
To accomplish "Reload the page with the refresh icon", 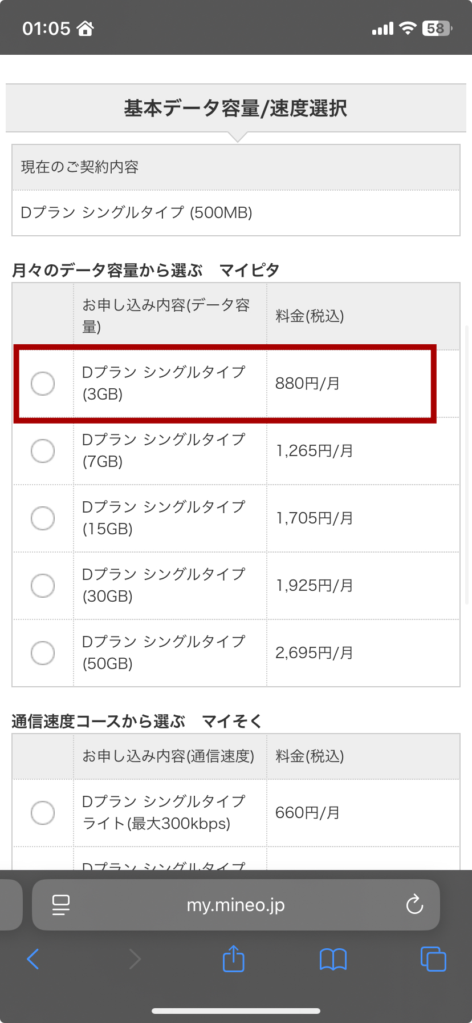I will 414,905.
